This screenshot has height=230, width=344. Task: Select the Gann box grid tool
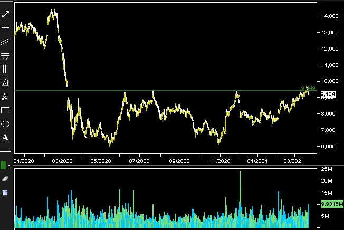[x=5, y=82]
